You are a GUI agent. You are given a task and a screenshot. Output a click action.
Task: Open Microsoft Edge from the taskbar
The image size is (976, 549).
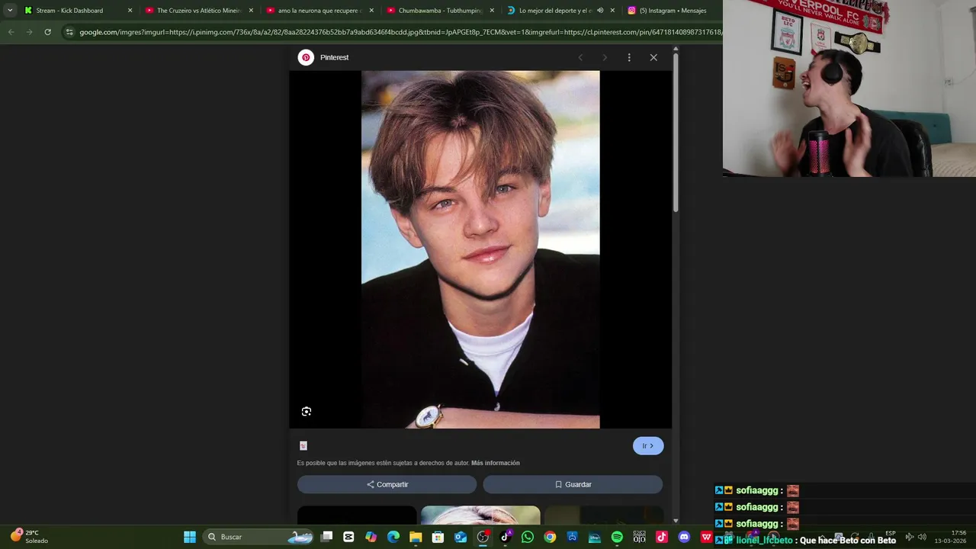[x=393, y=537]
